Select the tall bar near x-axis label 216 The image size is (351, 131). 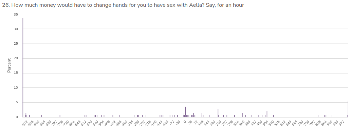click(x=218, y=113)
